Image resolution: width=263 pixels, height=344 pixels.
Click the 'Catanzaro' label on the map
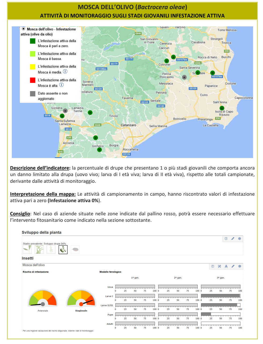coord(128,125)
